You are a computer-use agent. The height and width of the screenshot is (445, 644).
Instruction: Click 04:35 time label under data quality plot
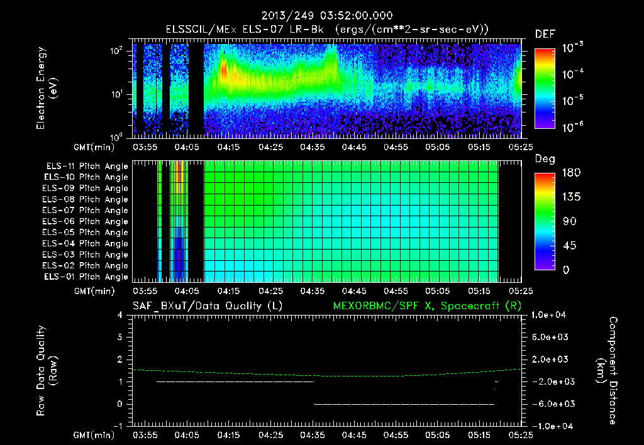pos(312,435)
